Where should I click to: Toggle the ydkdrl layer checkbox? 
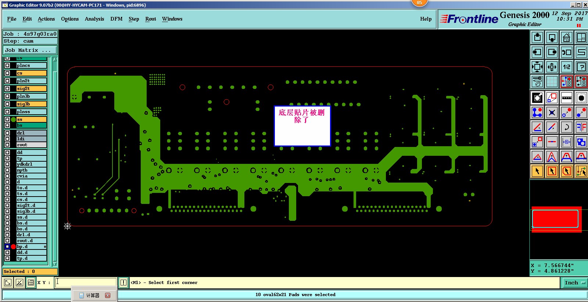click(7, 164)
